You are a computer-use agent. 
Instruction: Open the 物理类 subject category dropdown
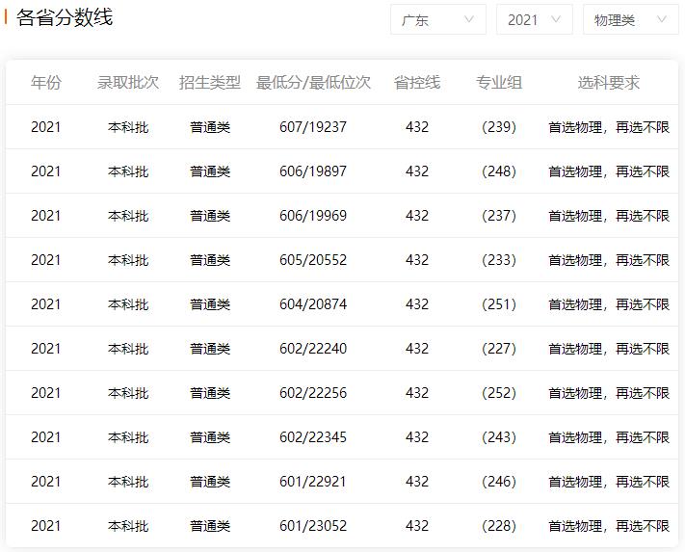pyautogui.click(x=630, y=19)
